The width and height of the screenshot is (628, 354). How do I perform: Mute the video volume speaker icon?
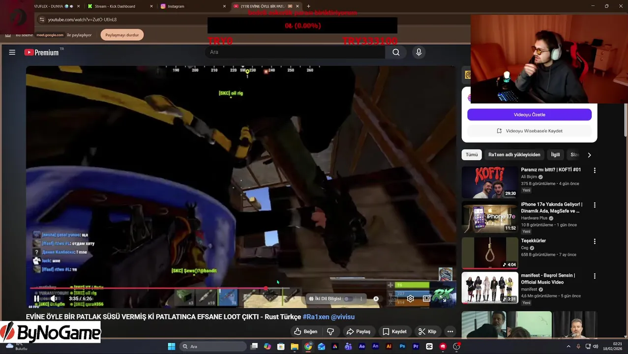pyautogui.click(x=54, y=298)
